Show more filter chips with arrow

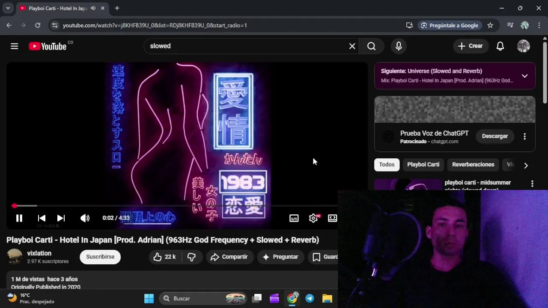click(x=526, y=165)
